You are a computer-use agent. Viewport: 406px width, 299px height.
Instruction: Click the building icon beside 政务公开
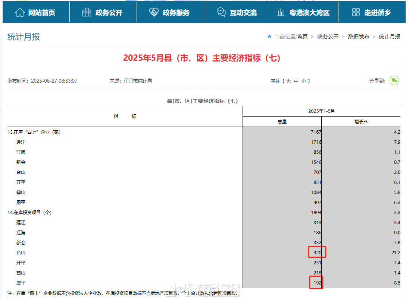[87, 12]
